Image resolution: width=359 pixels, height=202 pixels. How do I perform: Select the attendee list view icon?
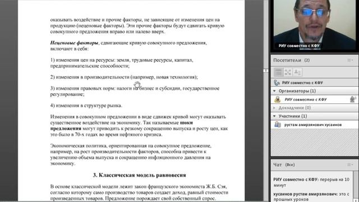[x=278, y=72]
